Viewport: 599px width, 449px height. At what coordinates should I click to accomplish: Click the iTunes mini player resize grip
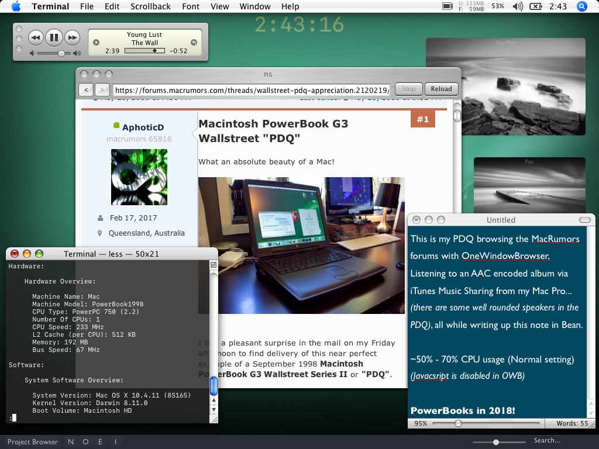[205, 58]
